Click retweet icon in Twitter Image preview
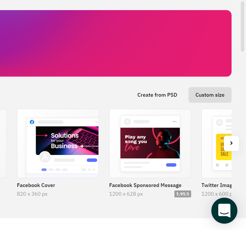 tap(227, 165)
